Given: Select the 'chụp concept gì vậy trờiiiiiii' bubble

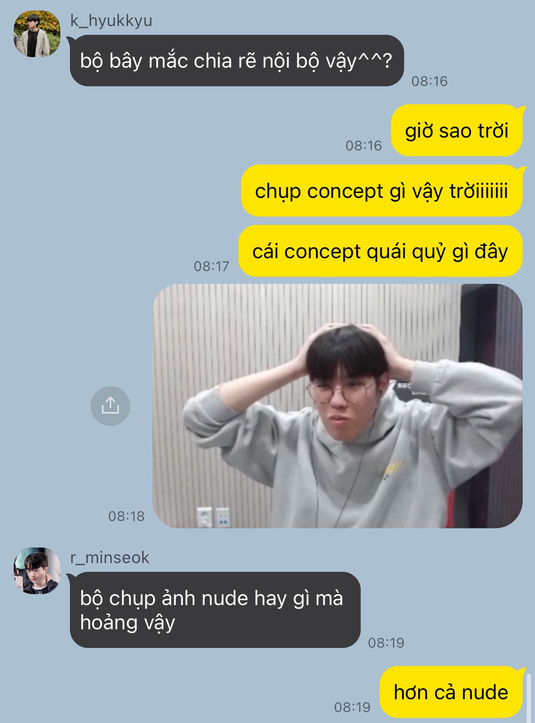Looking at the screenshot, I should pyautogui.click(x=382, y=191).
